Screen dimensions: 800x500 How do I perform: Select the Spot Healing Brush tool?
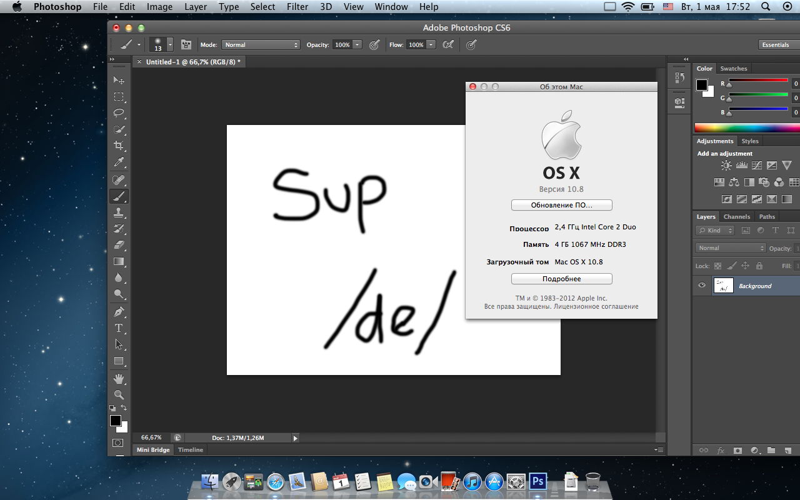click(x=118, y=180)
